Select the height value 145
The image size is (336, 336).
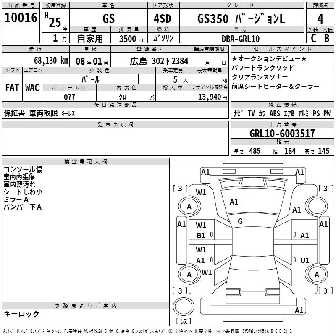coord(323,151)
